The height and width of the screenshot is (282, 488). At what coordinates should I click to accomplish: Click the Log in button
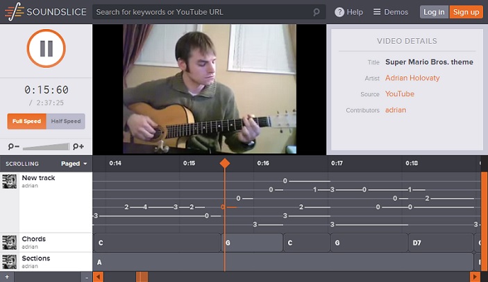(434, 12)
